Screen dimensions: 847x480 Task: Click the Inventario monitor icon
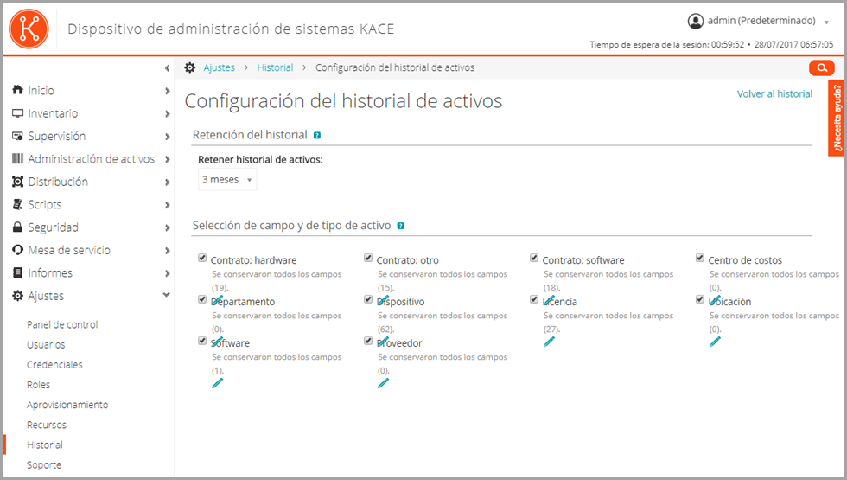pyautogui.click(x=18, y=113)
